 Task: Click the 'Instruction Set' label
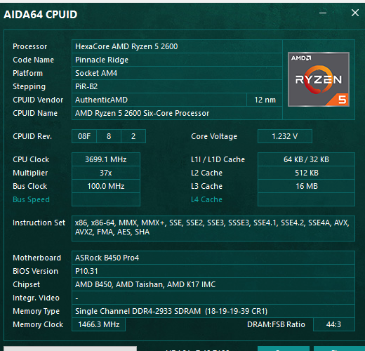click(39, 223)
